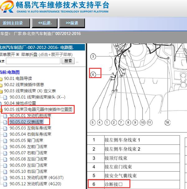This screenshot has width=187, height=189.
Task: Click diagram callout number 1
Action: tap(107, 123)
